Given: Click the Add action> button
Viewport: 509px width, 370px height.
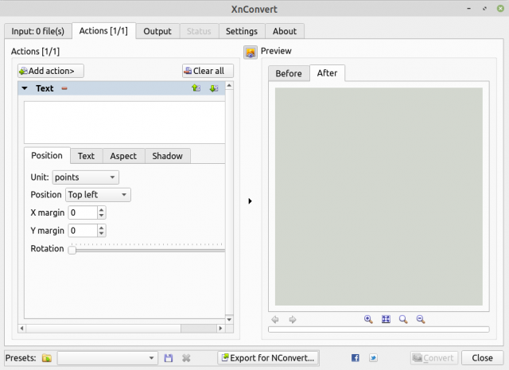Looking at the screenshot, I should [51, 71].
